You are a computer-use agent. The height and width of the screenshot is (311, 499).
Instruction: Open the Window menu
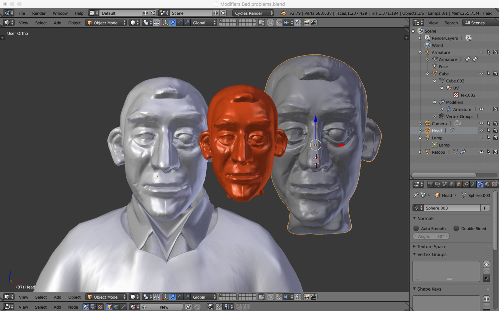(x=60, y=13)
